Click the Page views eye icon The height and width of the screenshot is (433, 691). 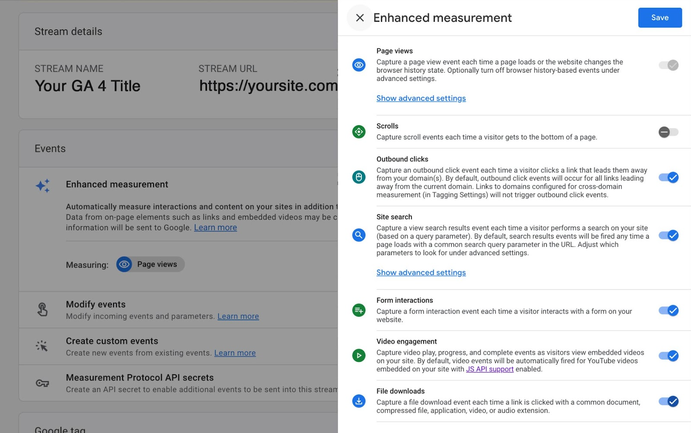coord(359,65)
